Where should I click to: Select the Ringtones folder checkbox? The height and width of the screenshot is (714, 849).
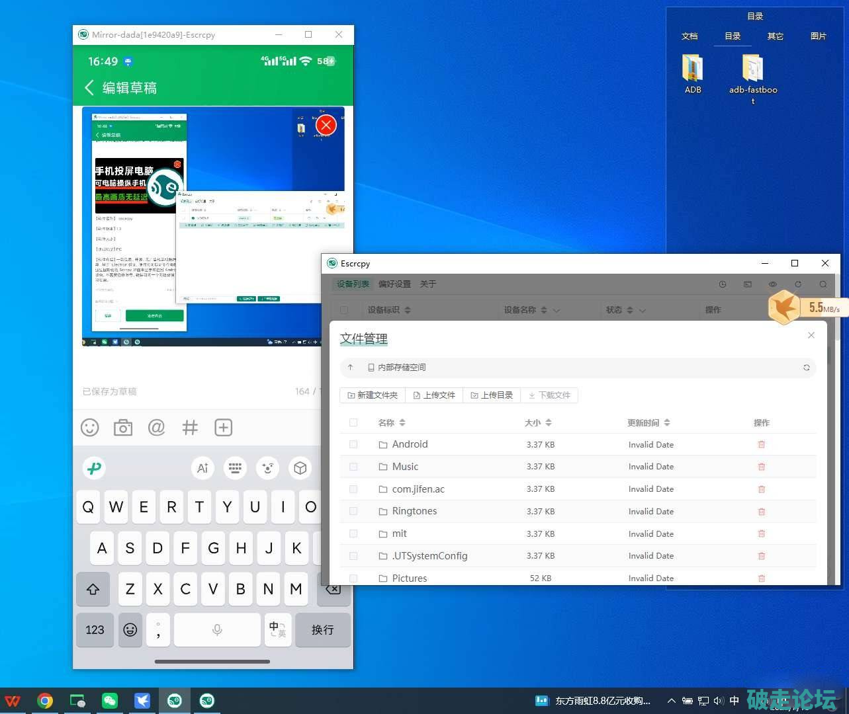click(x=353, y=511)
